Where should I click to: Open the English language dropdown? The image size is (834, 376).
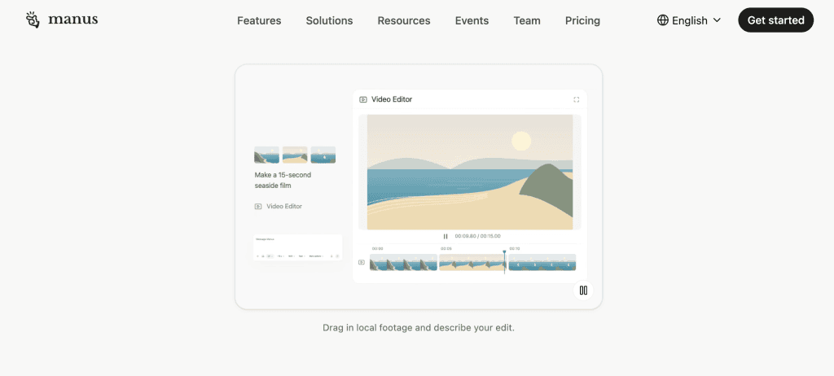coord(689,20)
